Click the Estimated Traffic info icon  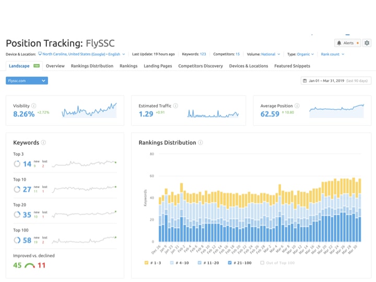(x=175, y=105)
